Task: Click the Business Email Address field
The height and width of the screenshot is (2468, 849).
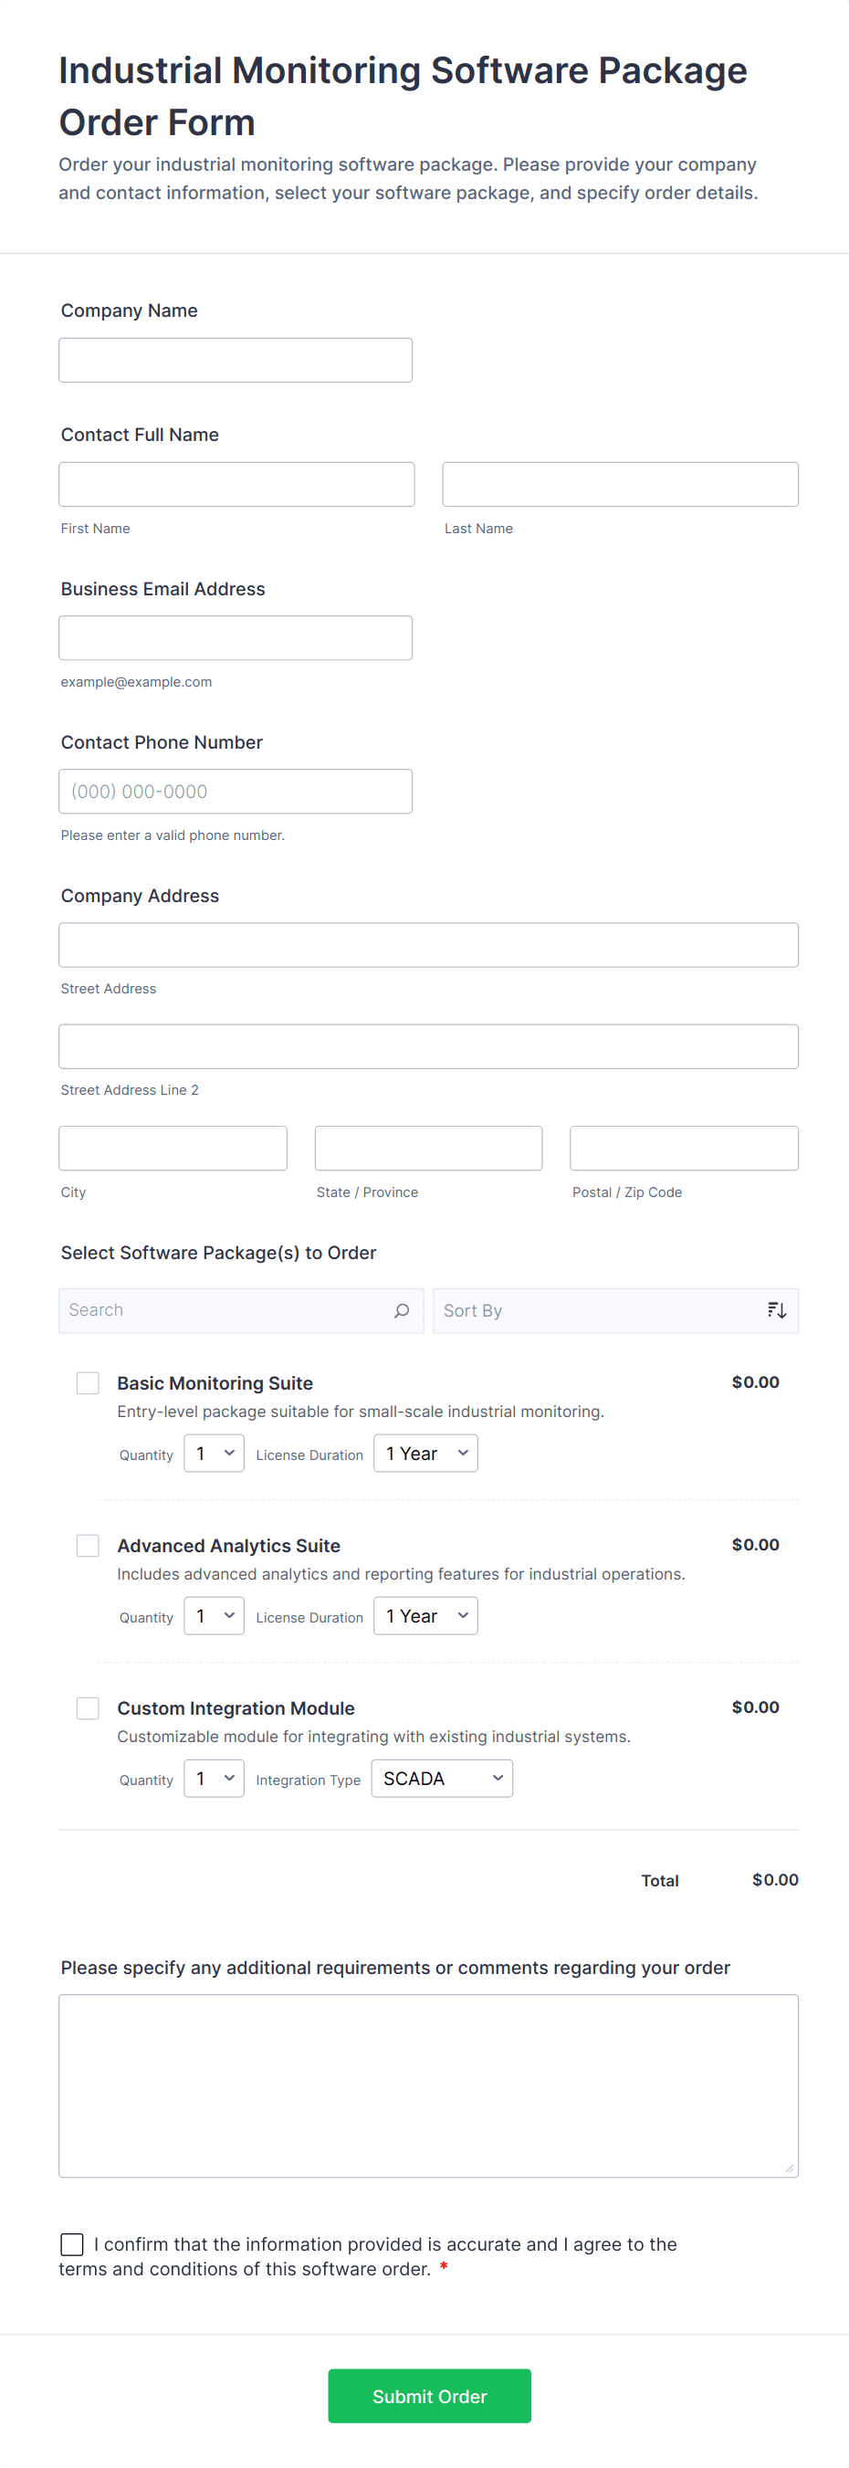Action: pyautogui.click(x=236, y=638)
